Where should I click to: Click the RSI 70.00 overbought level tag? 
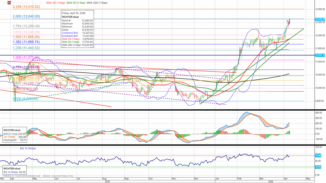tap(318, 156)
